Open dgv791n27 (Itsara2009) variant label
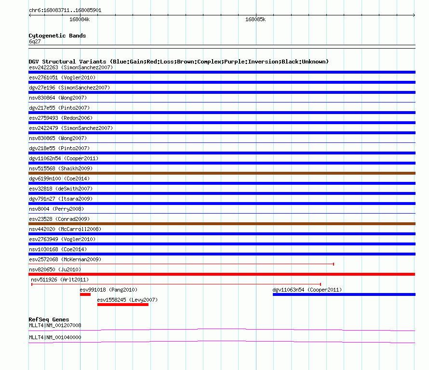 61,199
